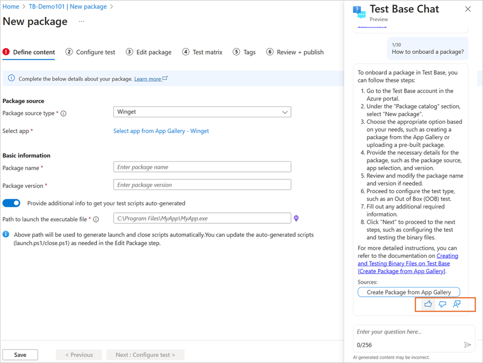Viewport: 483px width, 363px height.
Task: Open the ellipsis menu next to New package
Action: (x=81, y=22)
